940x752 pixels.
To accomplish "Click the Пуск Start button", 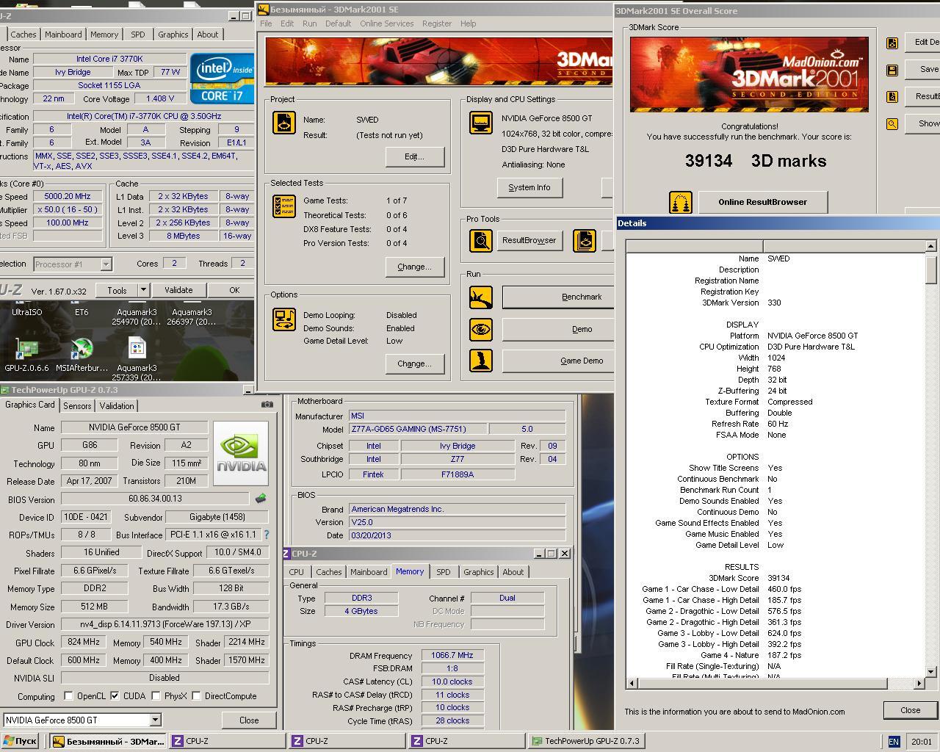I will (x=20, y=741).
